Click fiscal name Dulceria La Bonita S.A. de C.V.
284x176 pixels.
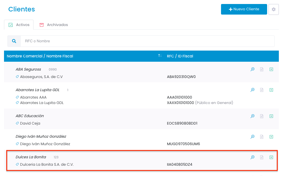pos(47,165)
